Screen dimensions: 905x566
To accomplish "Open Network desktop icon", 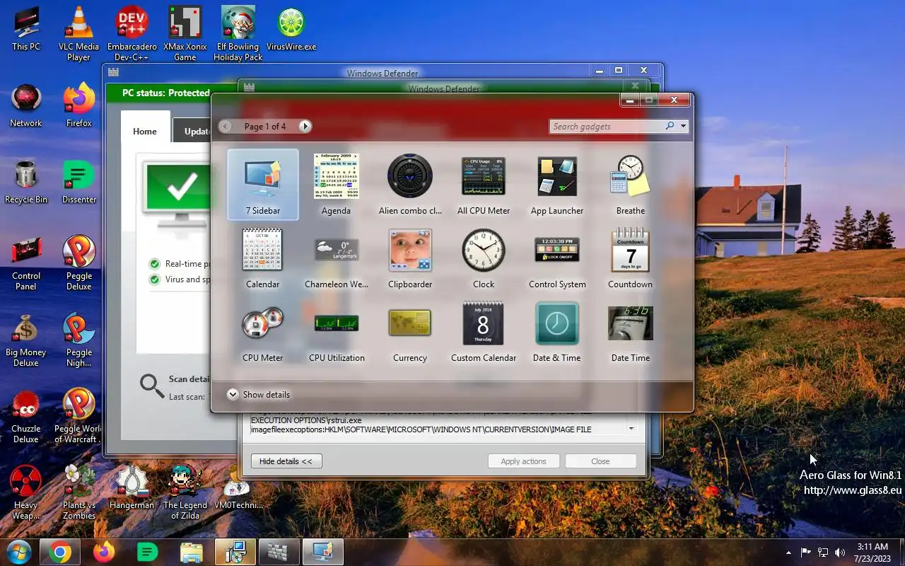I will [x=26, y=105].
